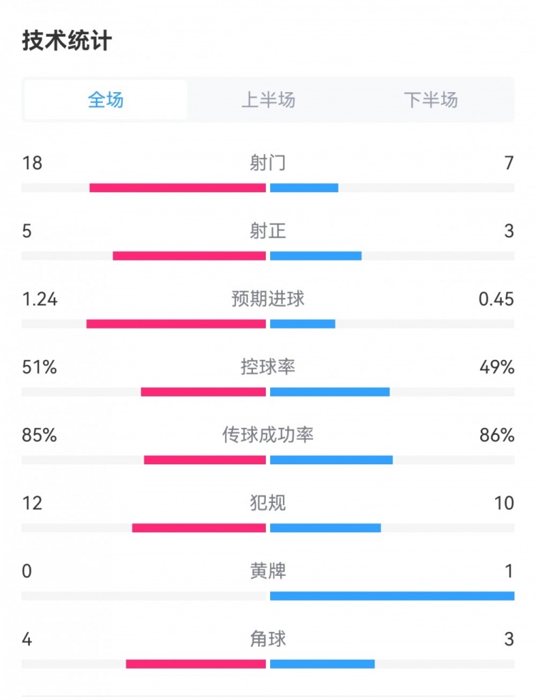
Task: Click the 1.24 expected goals value
Action: (x=40, y=299)
